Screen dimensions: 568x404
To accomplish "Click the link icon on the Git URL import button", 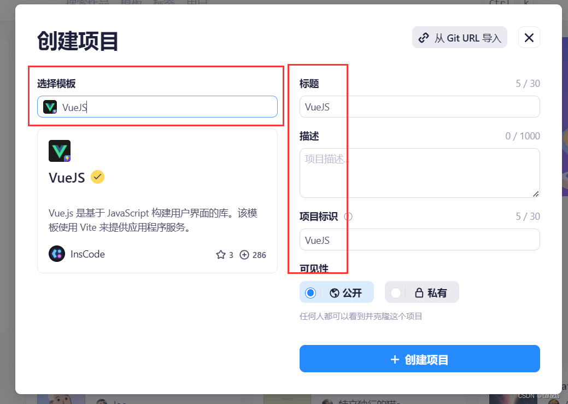I will [x=424, y=37].
